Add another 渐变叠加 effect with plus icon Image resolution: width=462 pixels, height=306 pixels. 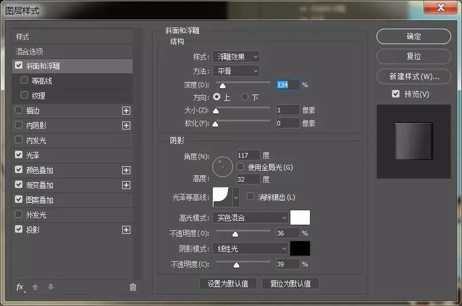click(x=126, y=185)
